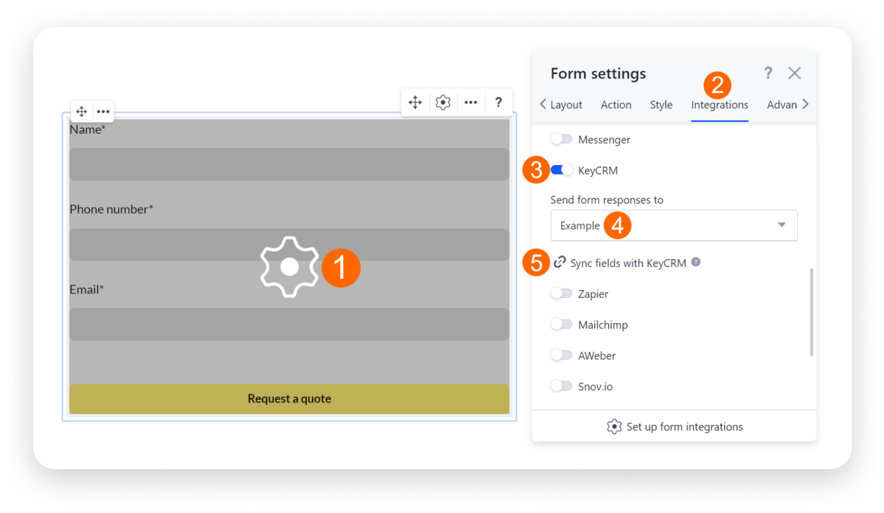Click Sync fields with KeyCRM link
884x513 pixels.
(628, 263)
